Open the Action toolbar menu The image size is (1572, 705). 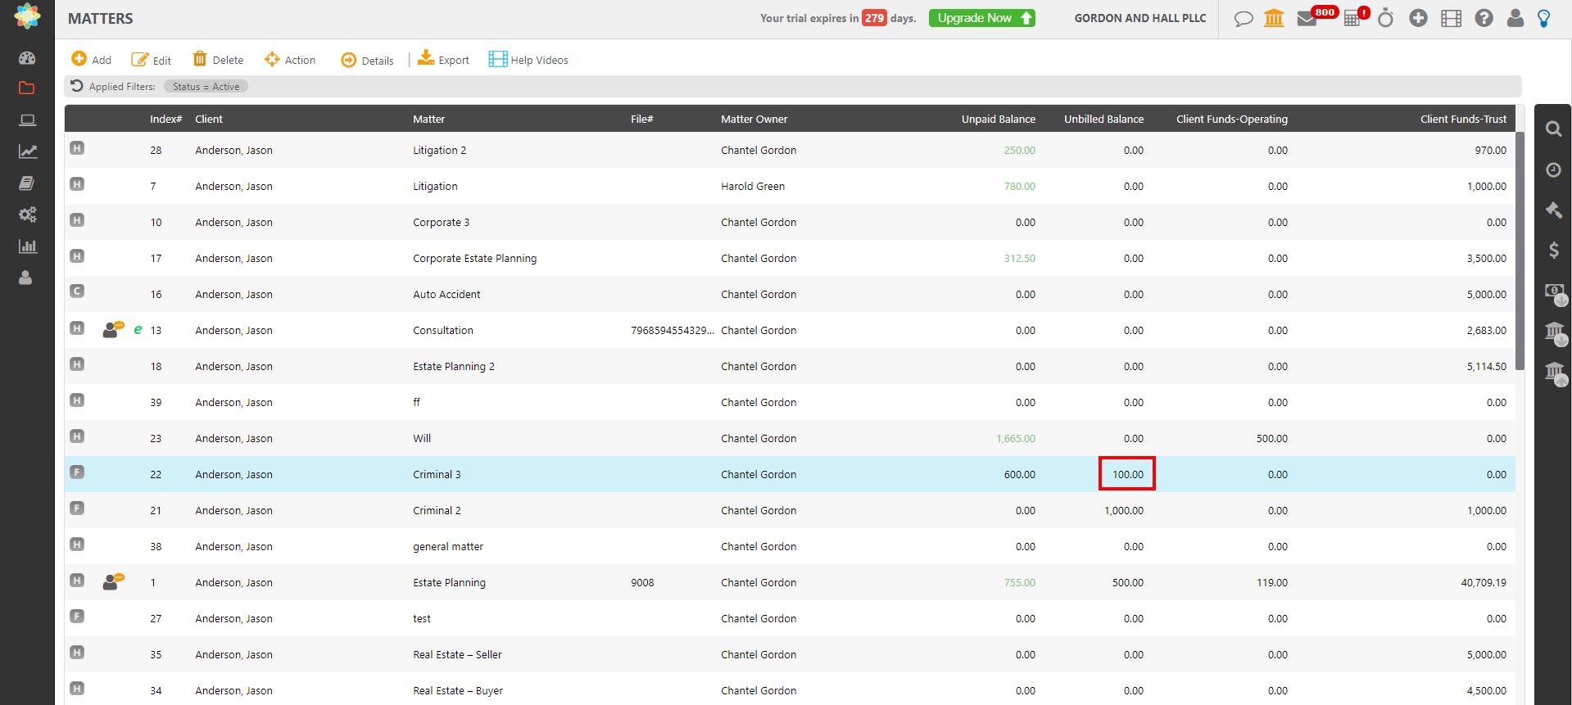pyautogui.click(x=290, y=60)
